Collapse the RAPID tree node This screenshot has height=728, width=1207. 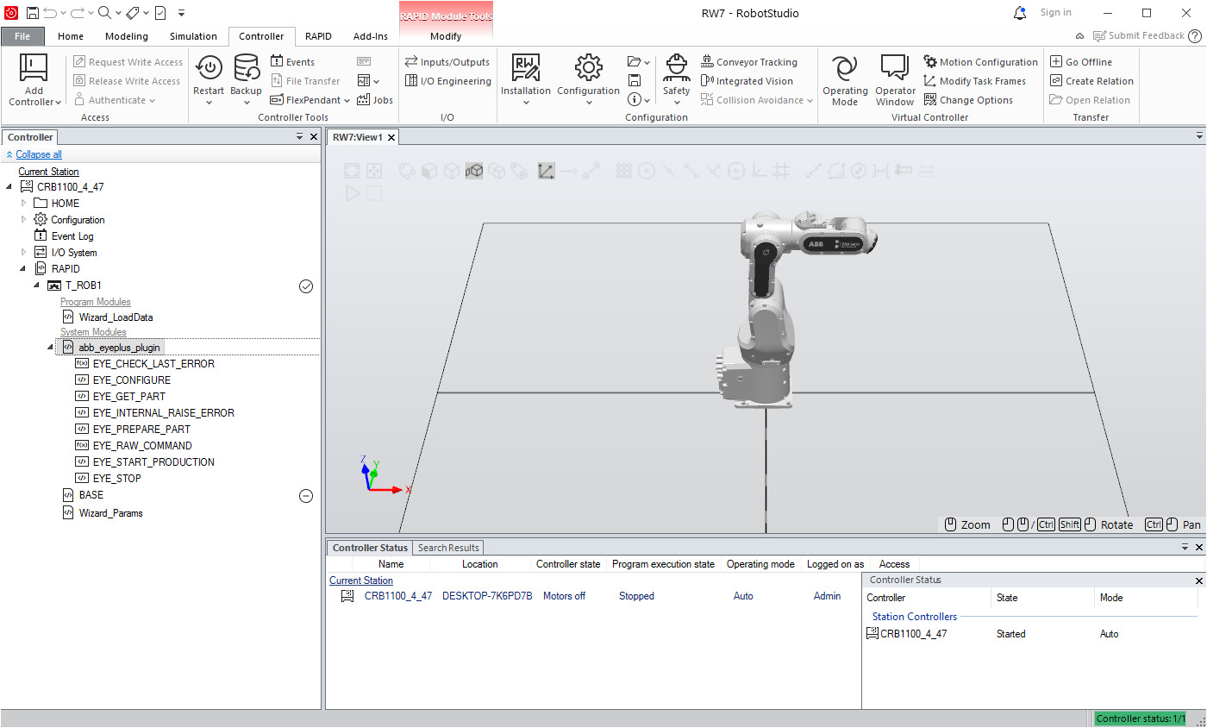coord(24,269)
